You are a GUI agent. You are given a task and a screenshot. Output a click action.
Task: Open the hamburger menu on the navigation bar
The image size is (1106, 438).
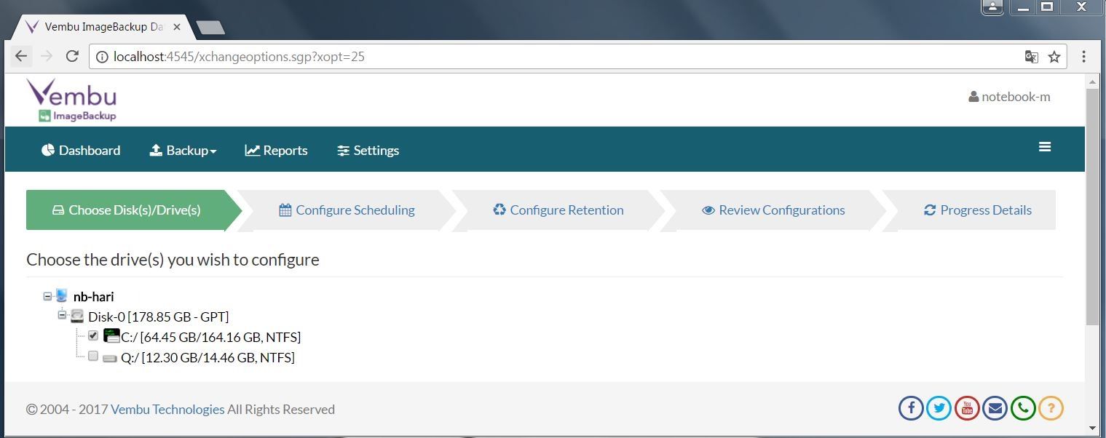pyautogui.click(x=1045, y=147)
